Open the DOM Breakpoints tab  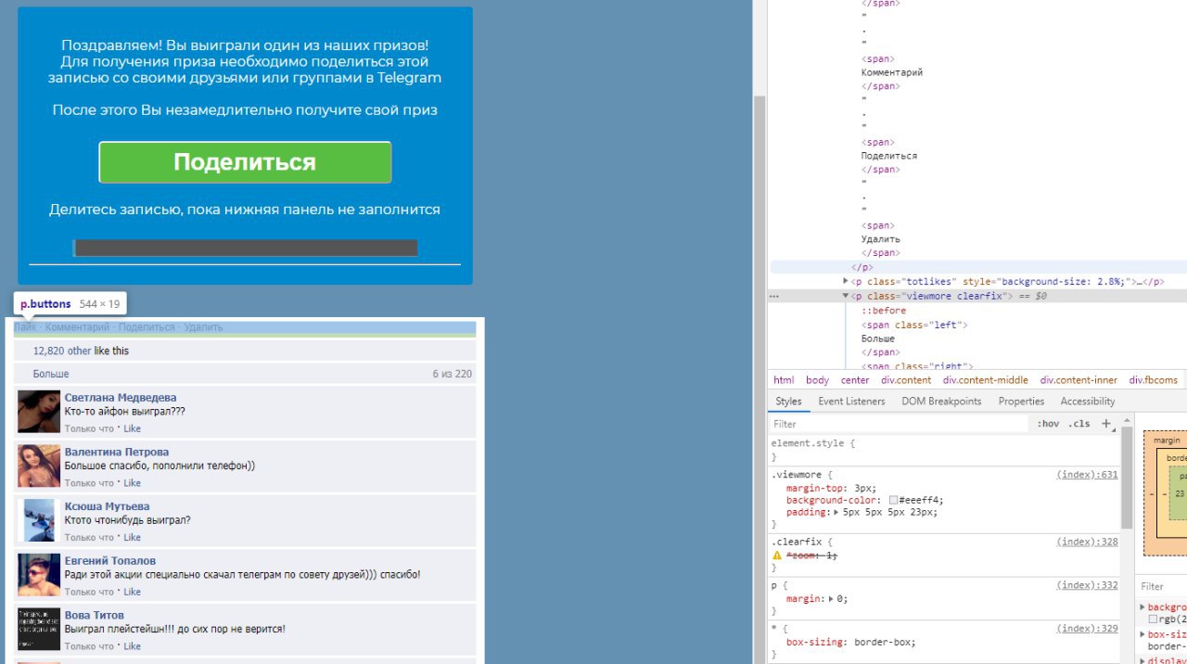click(x=941, y=402)
